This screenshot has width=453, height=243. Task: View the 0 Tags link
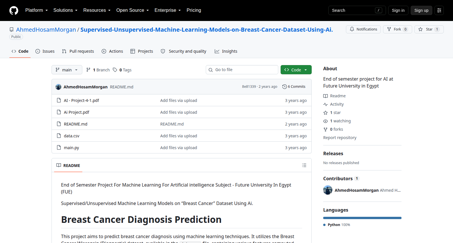pos(122,70)
